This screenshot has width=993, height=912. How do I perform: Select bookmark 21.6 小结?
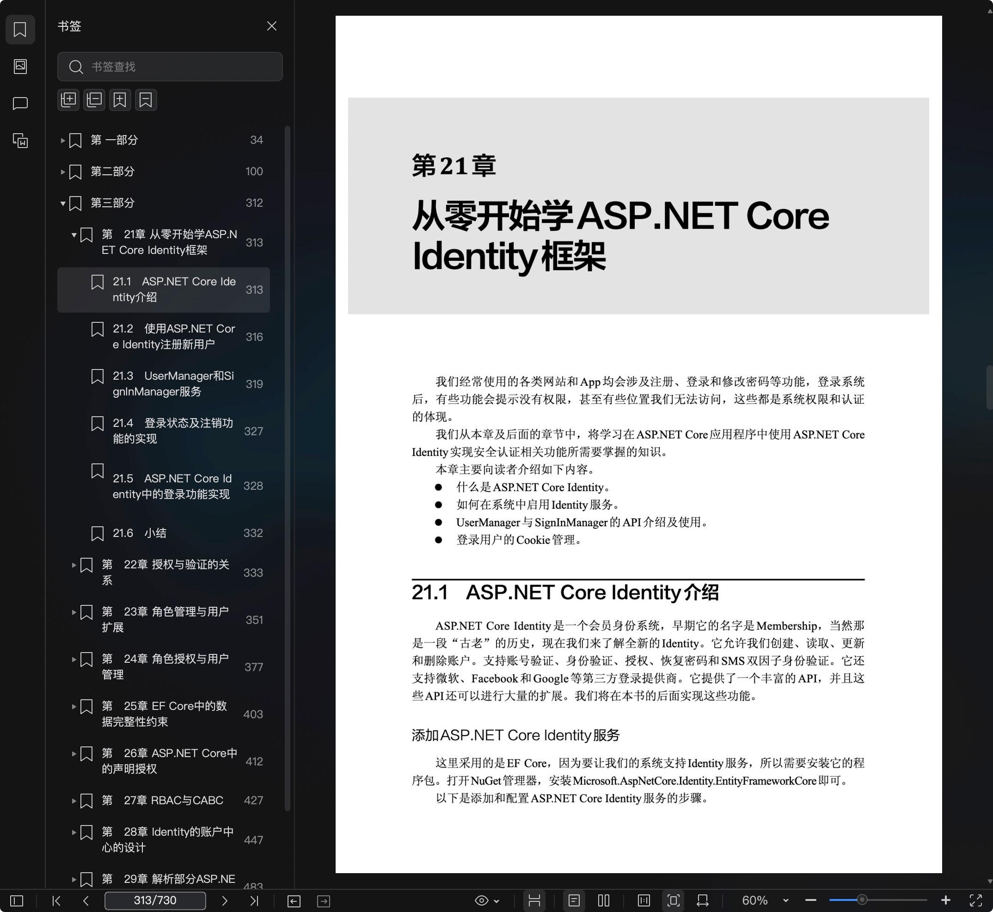(x=163, y=533)
